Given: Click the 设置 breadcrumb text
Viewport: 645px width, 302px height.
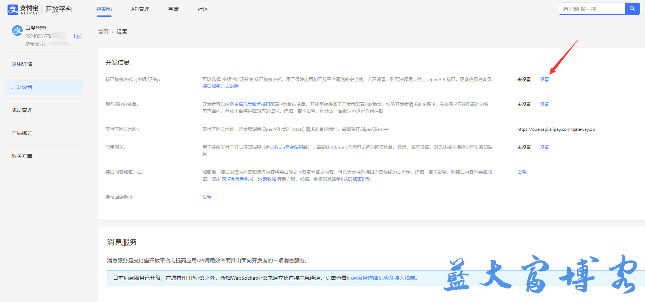Looking at the screenshot, I should (122, 32).
